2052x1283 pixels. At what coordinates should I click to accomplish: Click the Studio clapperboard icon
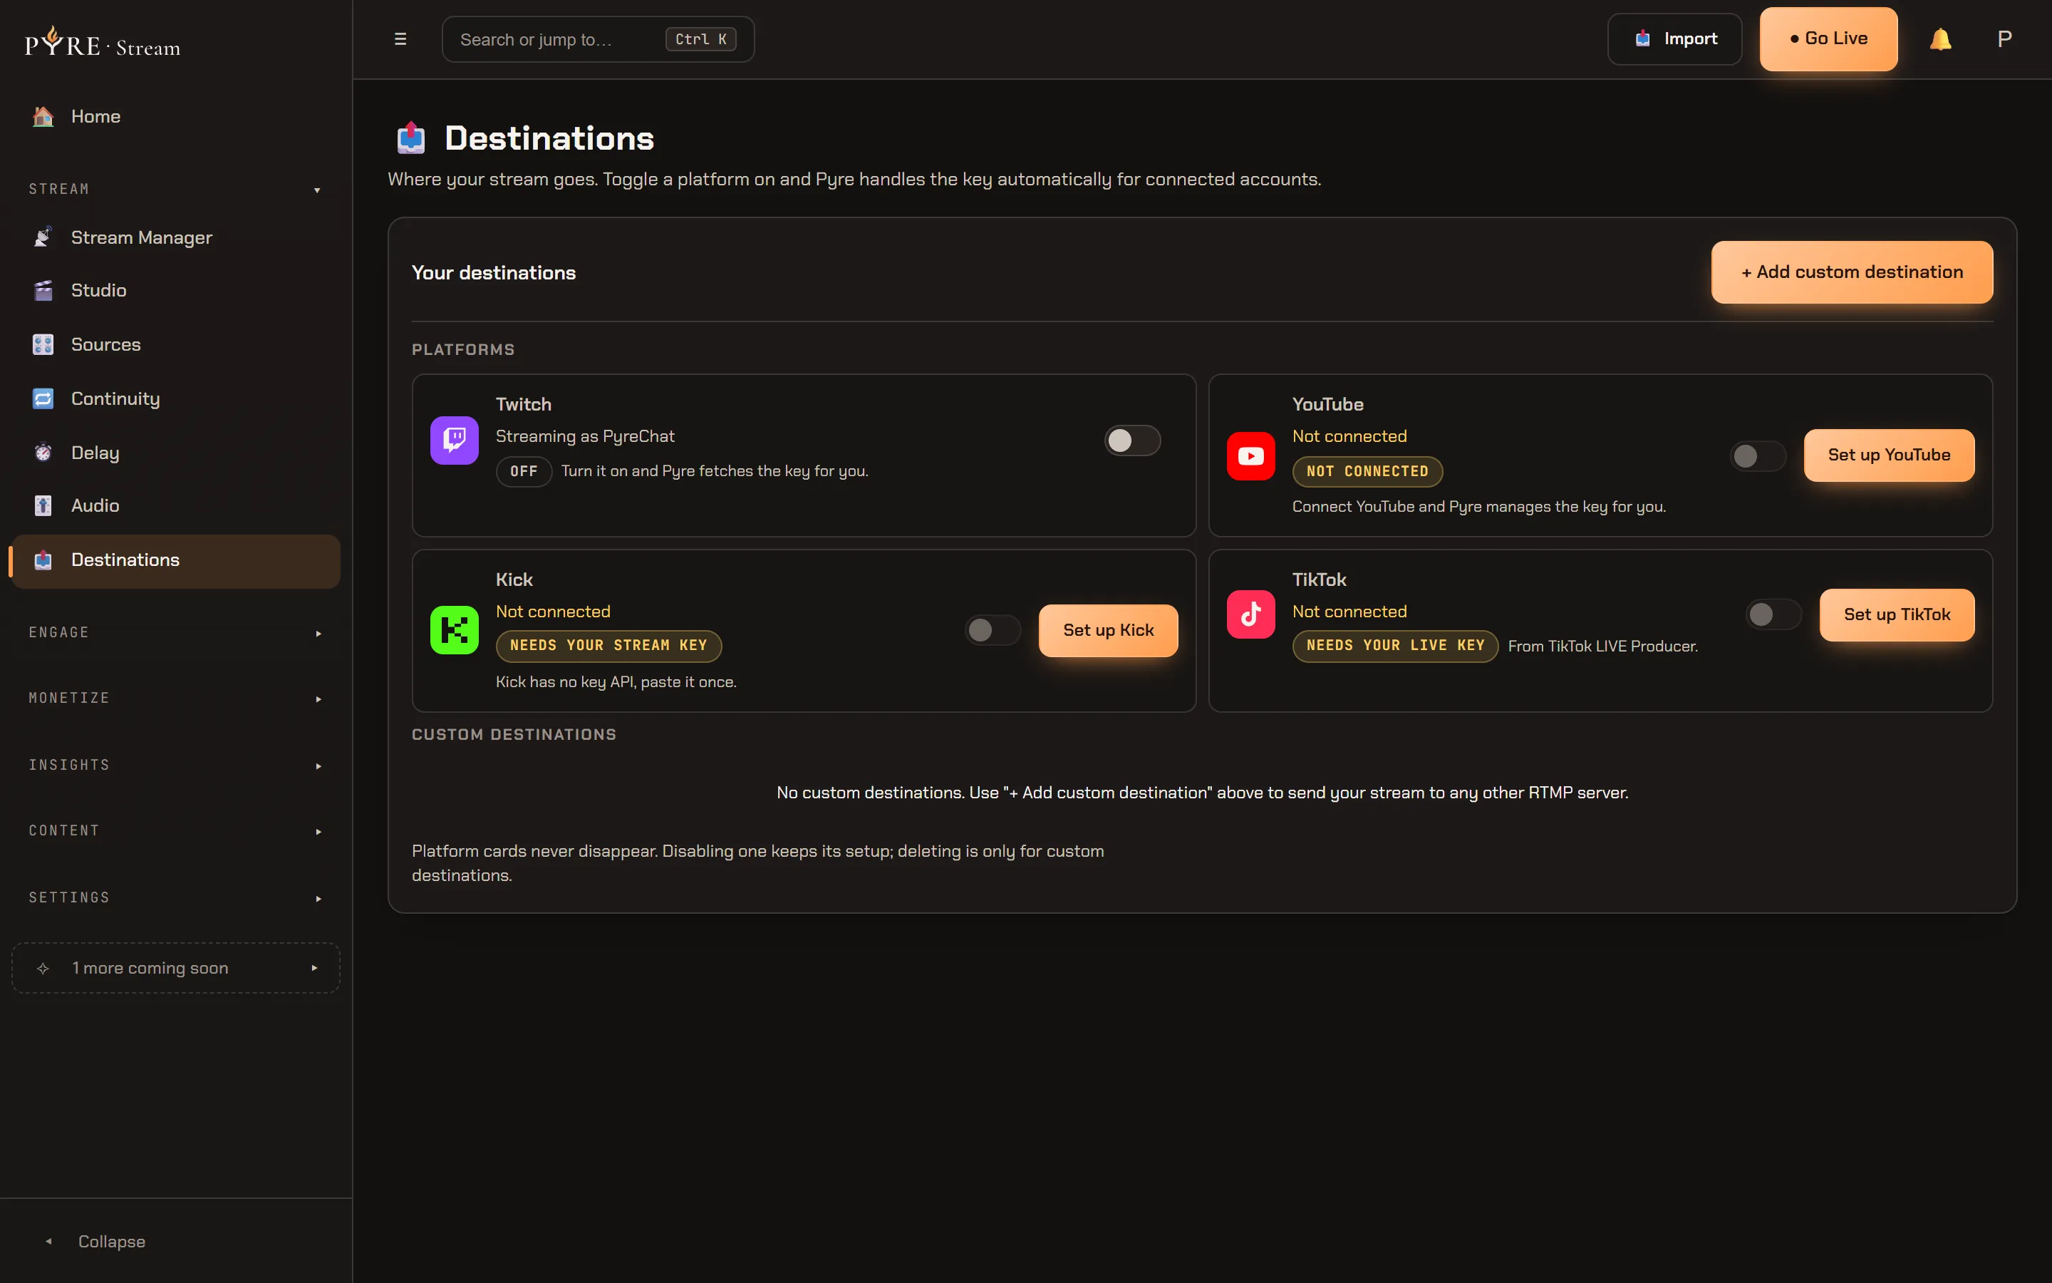(x=43, y=290)
